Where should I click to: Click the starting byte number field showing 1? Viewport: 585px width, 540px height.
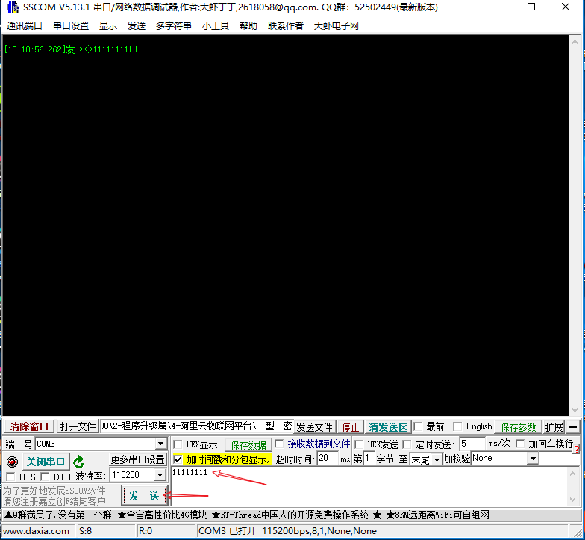tap(369, 459)
